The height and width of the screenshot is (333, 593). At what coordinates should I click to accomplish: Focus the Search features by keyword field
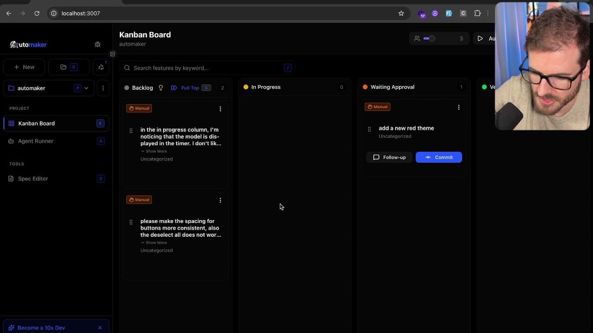pos(206,68)
